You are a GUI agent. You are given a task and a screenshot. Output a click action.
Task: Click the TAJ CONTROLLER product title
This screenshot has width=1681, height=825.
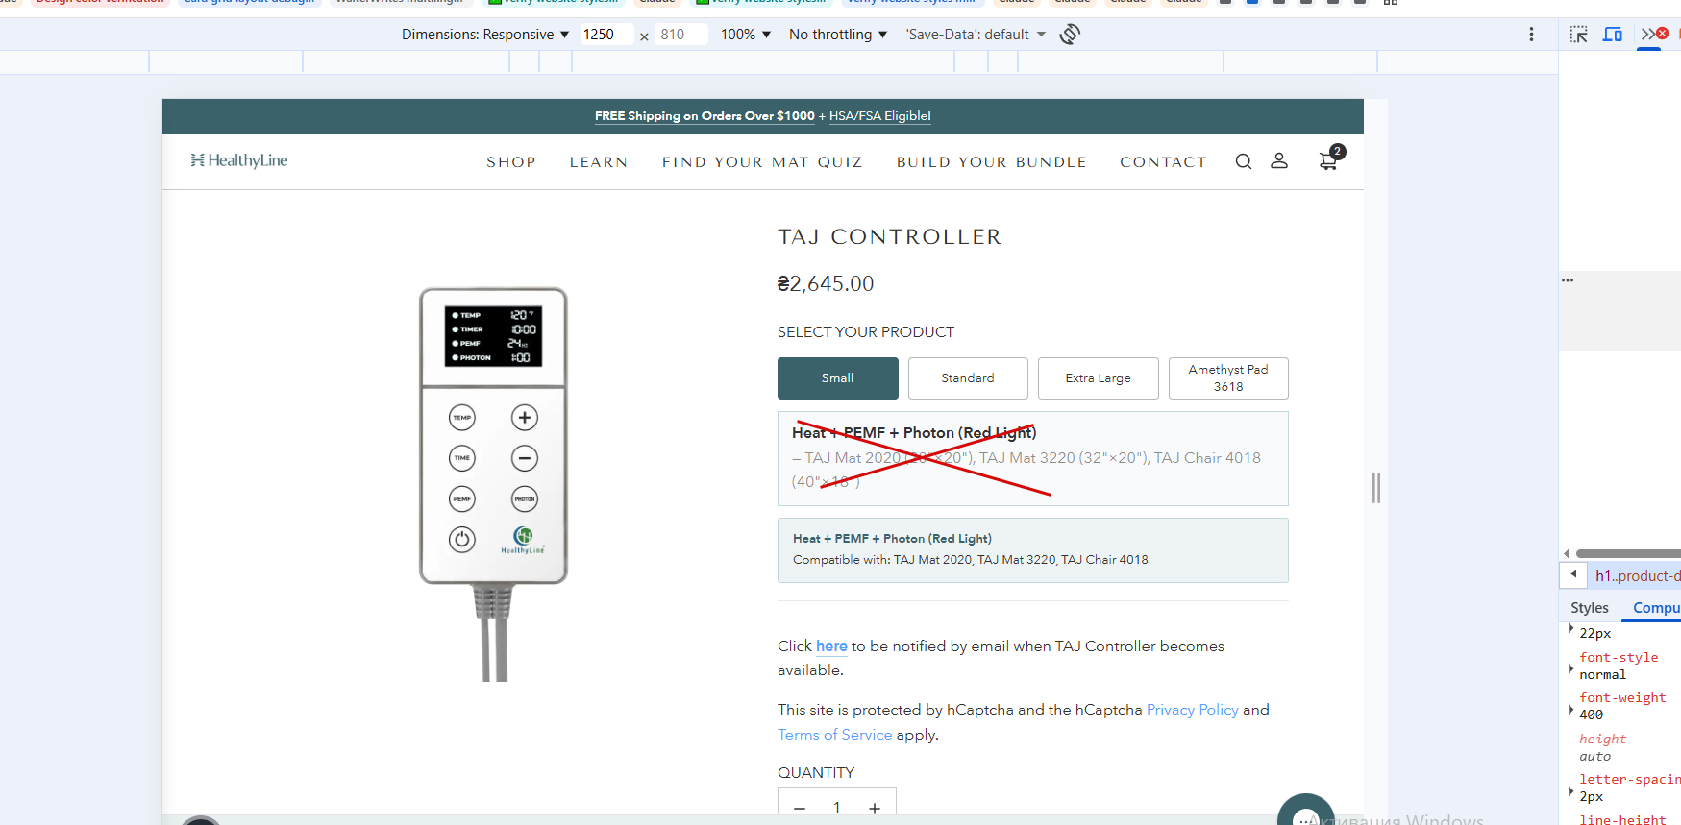(890, 237)
